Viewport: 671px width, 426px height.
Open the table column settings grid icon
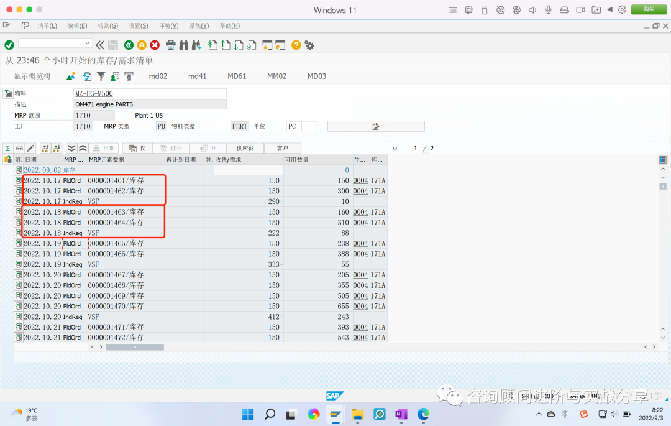pyautogui.click(x=662, y=160)
